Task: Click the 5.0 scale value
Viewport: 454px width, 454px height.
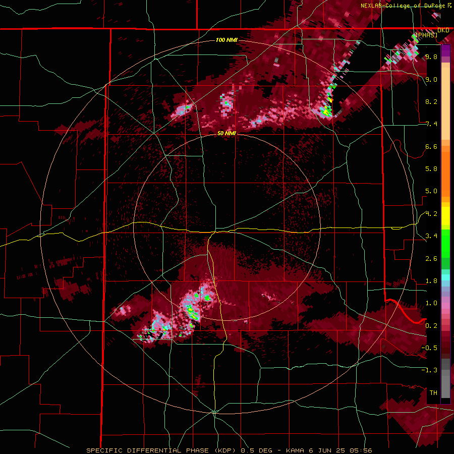Action: click(x=431, y=191)
